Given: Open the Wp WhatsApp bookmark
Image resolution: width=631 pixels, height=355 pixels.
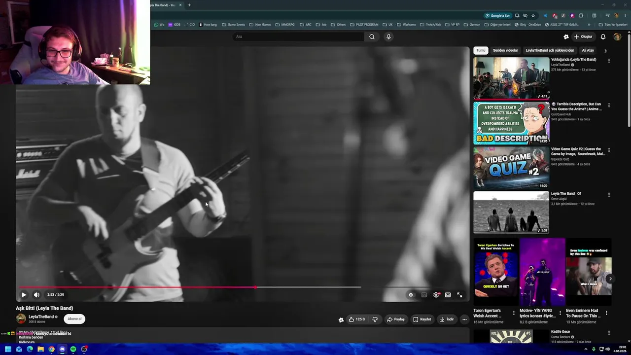Looking at the screenshot, I should pyautogui.click(x=159, y=25).
